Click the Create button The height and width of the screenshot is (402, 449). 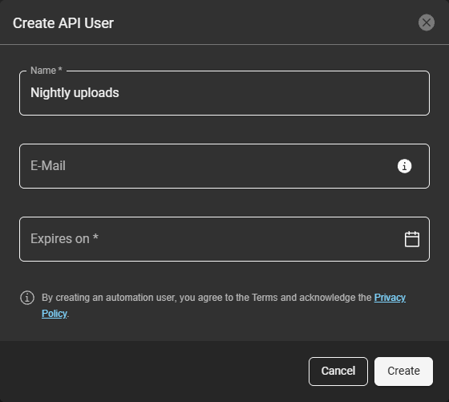(403, 371)
